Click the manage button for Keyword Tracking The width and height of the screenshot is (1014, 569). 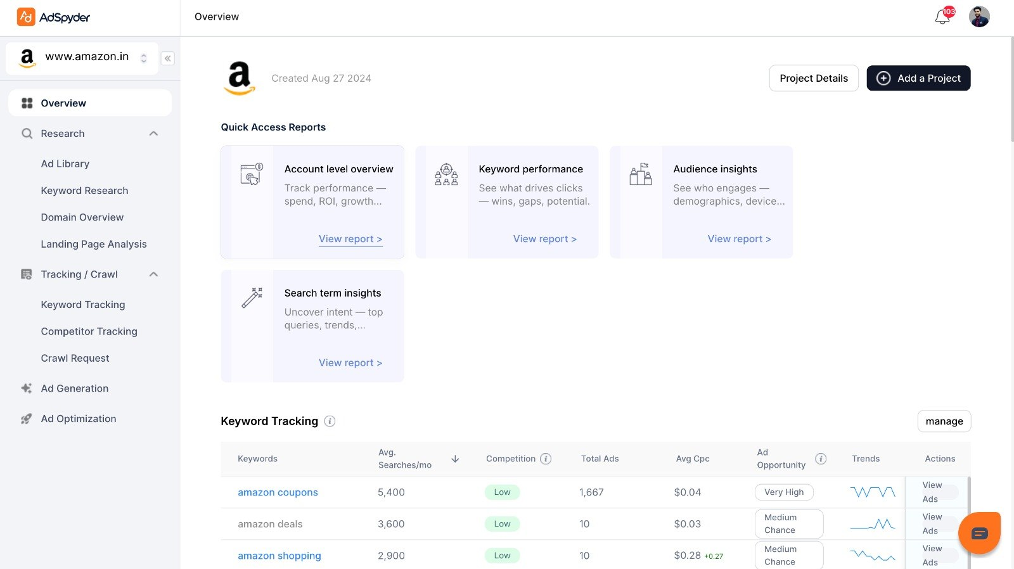[x=944, y=421]
